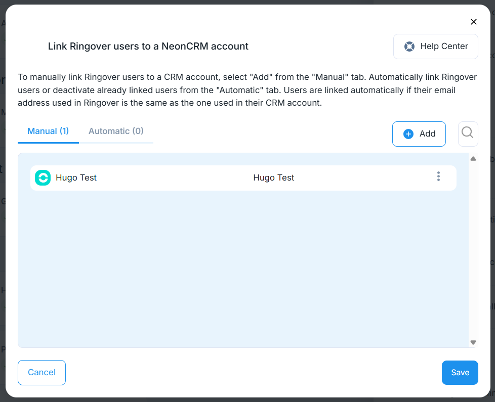This screenshot has height=402, width=495.
Task: Cancel linking Ringover users
Action: click(x=42, y=373)
